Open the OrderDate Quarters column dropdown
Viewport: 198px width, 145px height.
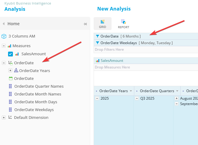tap(177, 91)
